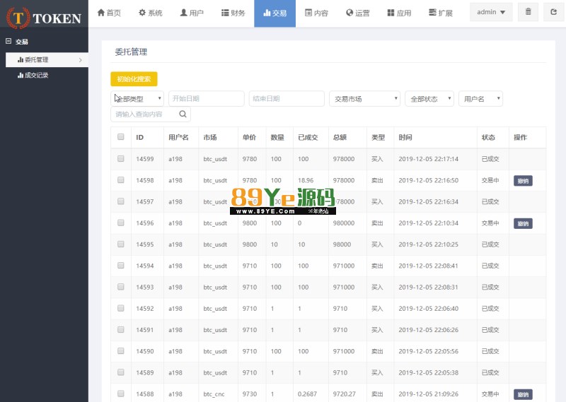Image resolution: width=566 pixels, height=402 pixels.
Task: Check the box for order 14588
Action: point(121,394)
